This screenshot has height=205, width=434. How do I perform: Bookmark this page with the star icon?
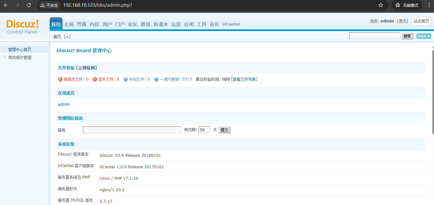pos(381,5)
